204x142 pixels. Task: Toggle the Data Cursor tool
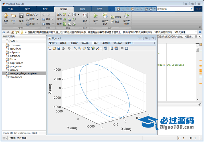93,48
